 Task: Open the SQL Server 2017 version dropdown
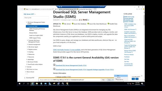(30, 14)
